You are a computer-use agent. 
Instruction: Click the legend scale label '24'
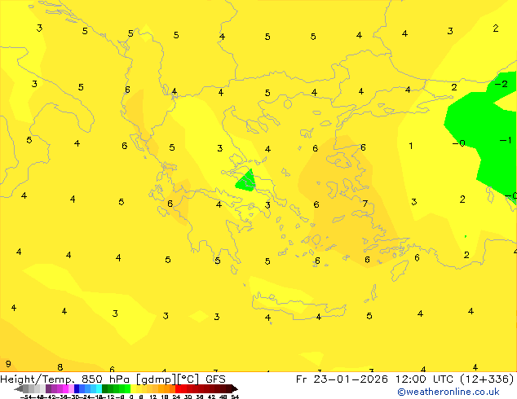pyautogui.click(x=176, y=397)
